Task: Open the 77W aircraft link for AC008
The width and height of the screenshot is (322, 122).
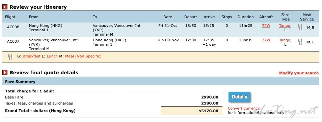Action: [266, 26]
